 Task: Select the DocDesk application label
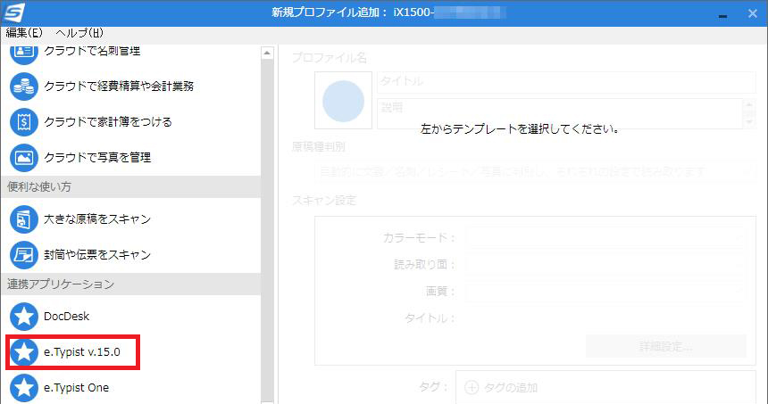coord(67,317)
